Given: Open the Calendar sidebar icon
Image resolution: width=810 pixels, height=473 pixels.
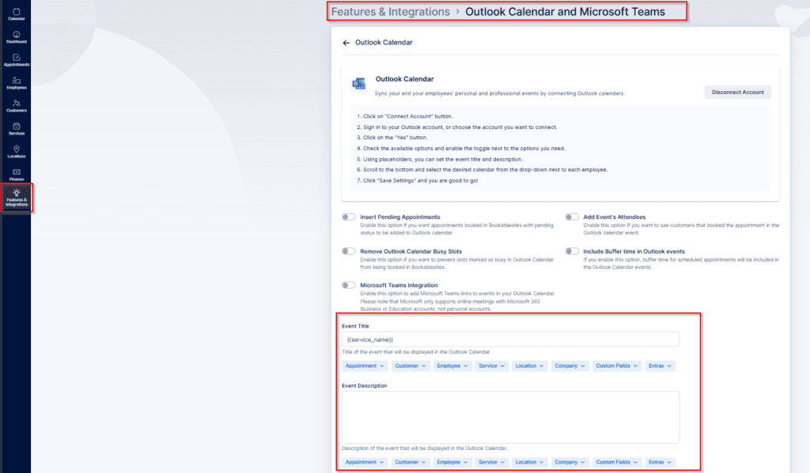Looking at the screenshot, I should [x=16, y=14].
